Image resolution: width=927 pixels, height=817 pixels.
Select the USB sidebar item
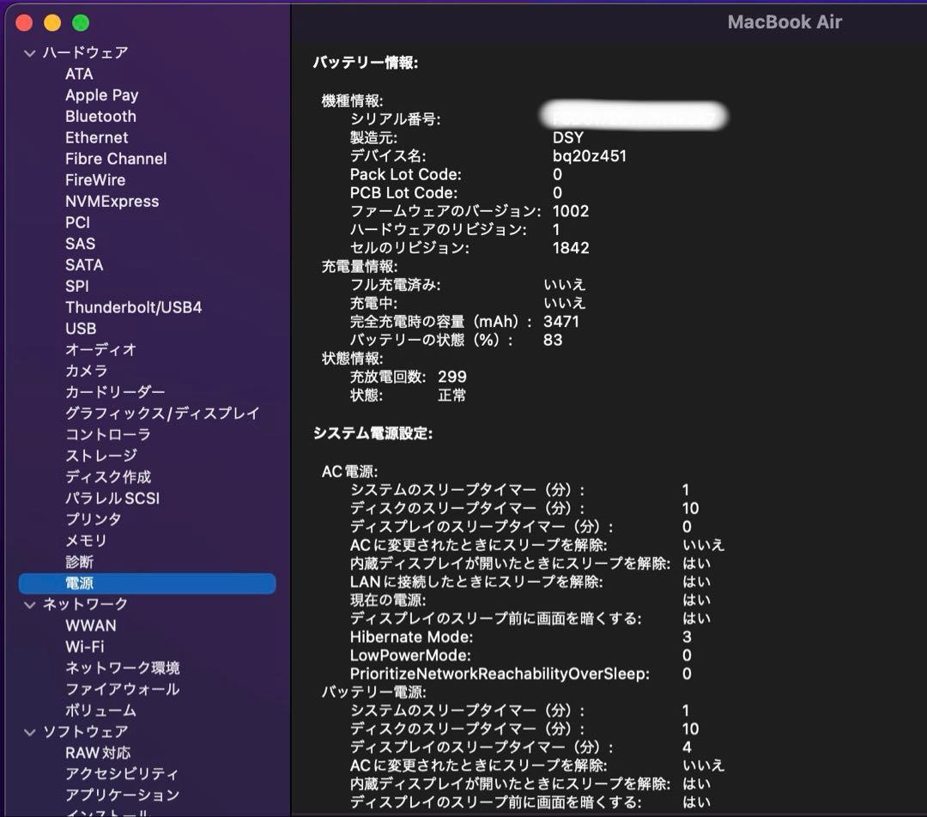coord(81,329)
